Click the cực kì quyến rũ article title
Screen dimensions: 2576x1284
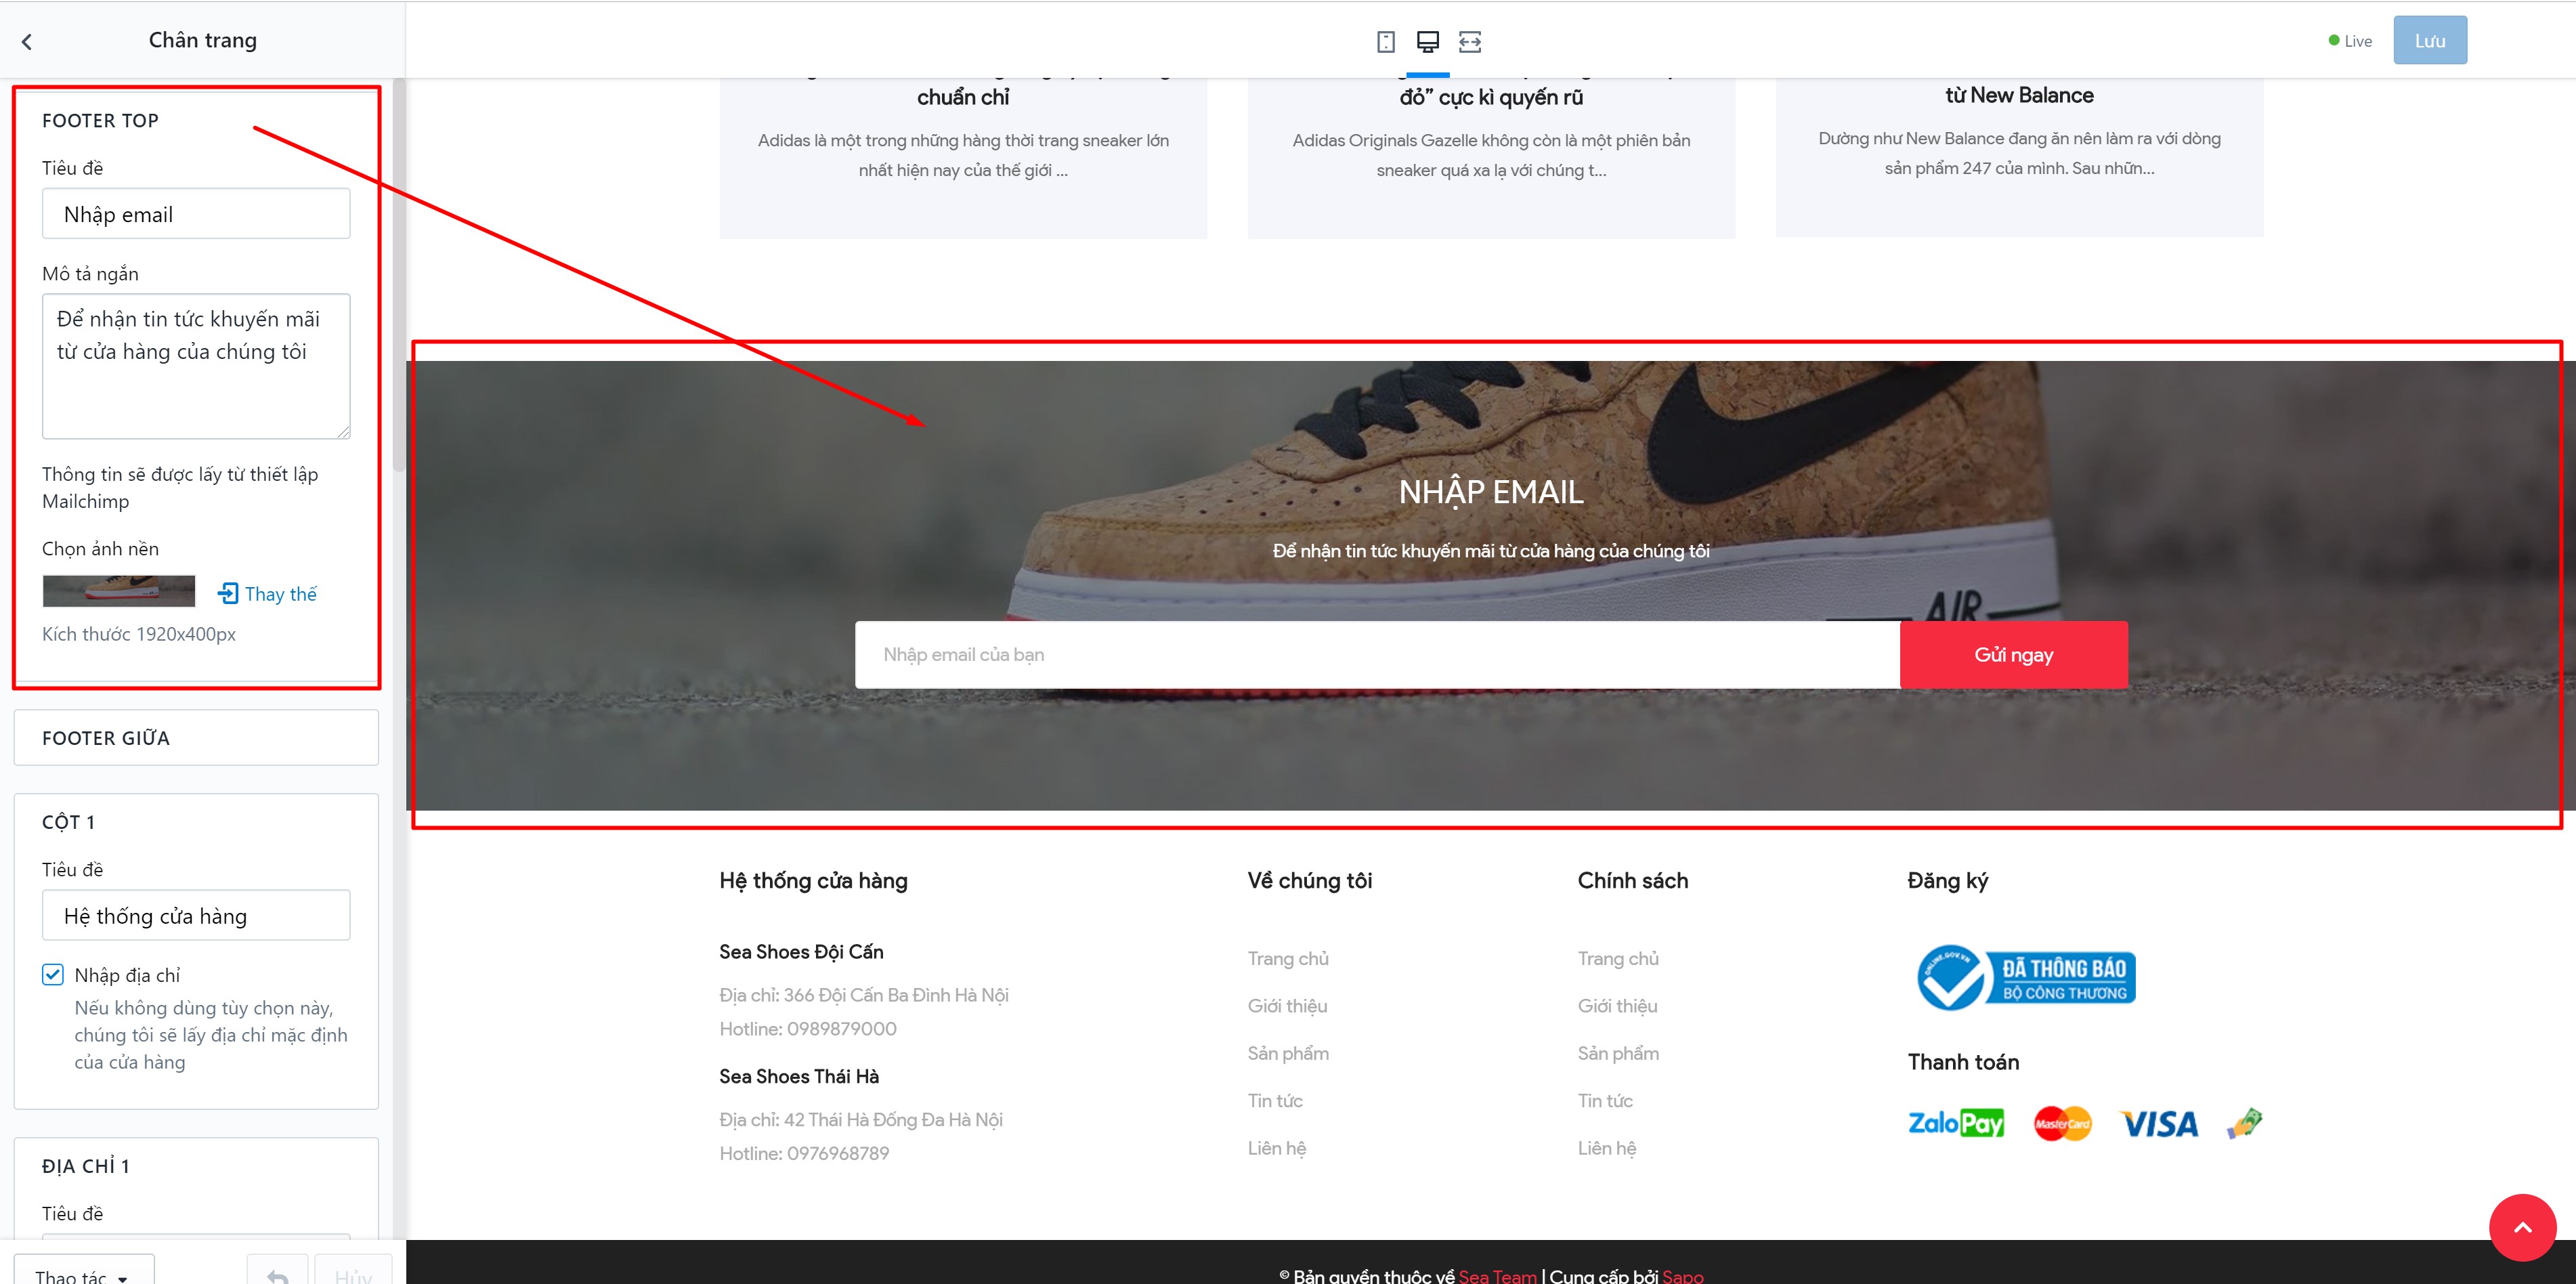click(x=1491, y=97)
